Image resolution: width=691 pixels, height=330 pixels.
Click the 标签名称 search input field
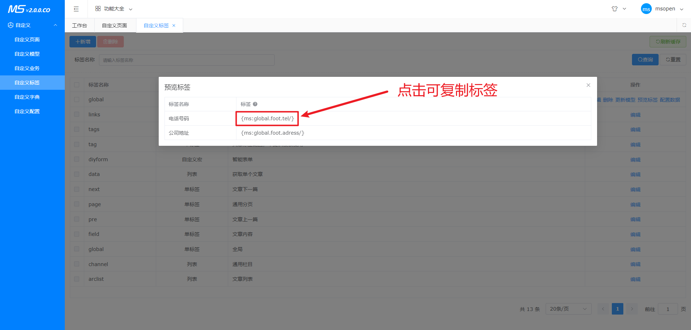click(x=186, y=60)
